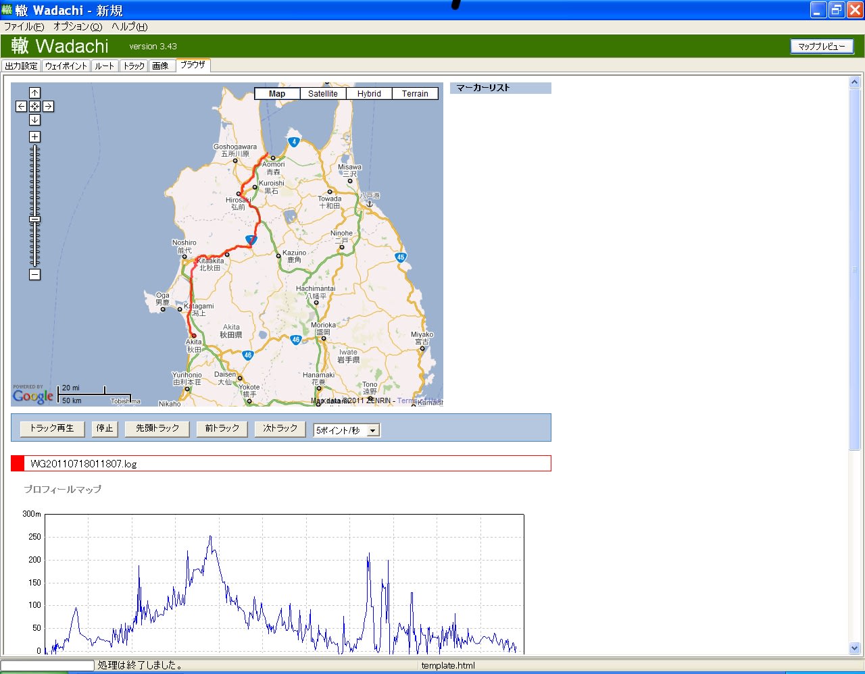Click the Oga city marker
The width and height of the screenshot is (865, 674).
point(163,309)
